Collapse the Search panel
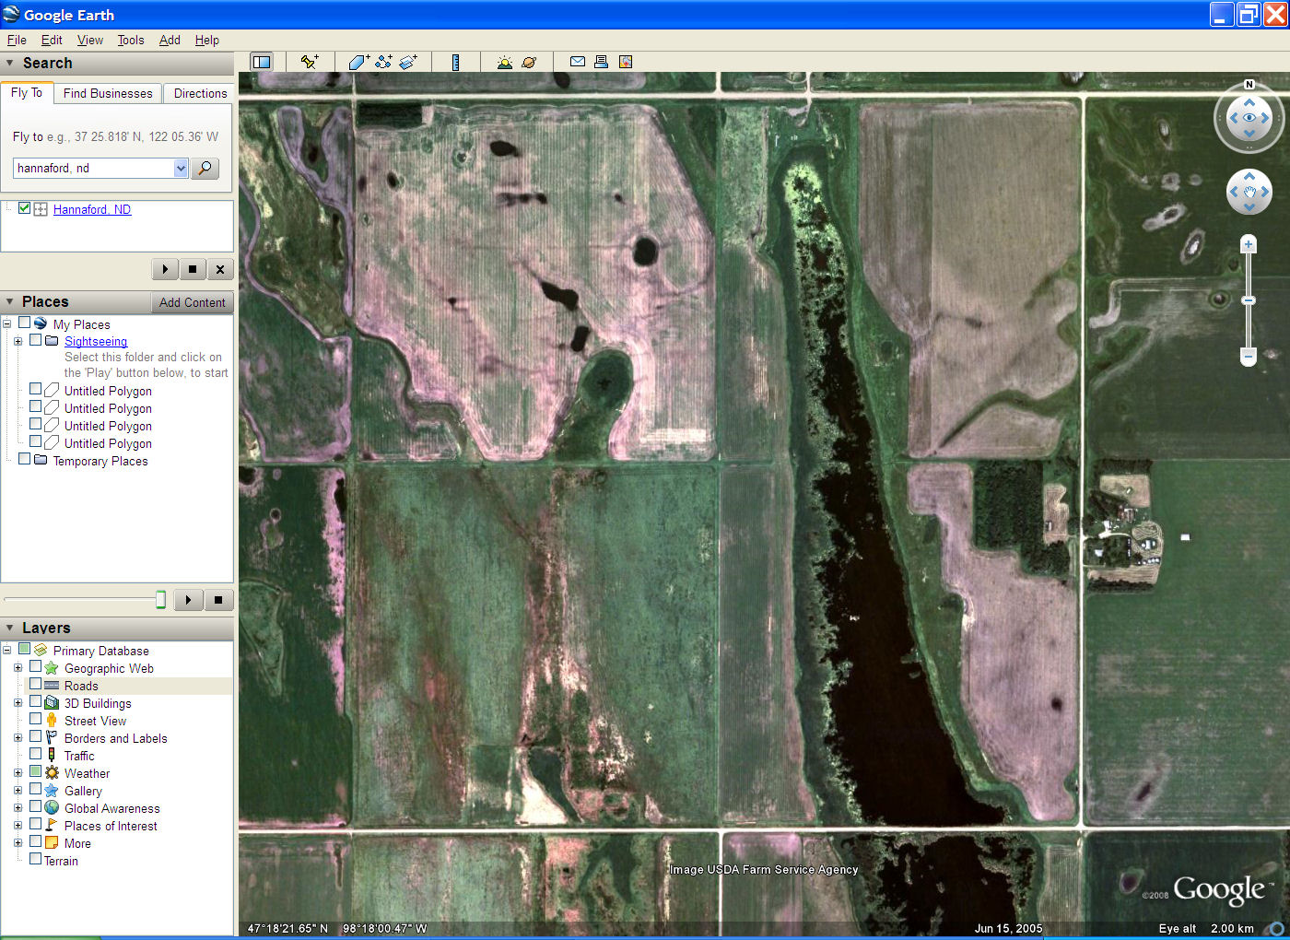The width and height of the screenshot is (1290, 940). (10, 64)
